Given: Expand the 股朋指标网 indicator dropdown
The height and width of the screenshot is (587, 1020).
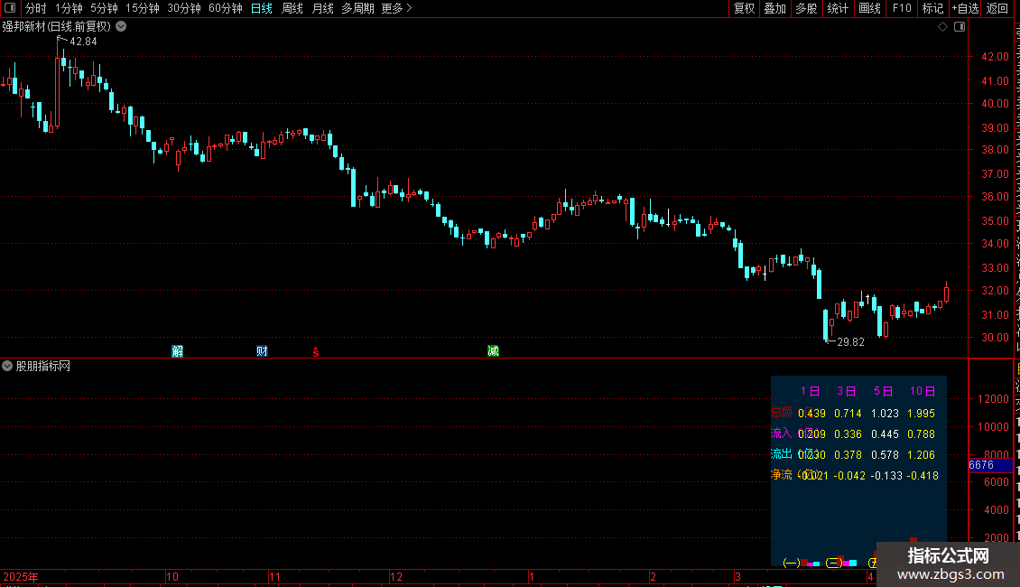Looking at the screenshot, I should 7,367.
